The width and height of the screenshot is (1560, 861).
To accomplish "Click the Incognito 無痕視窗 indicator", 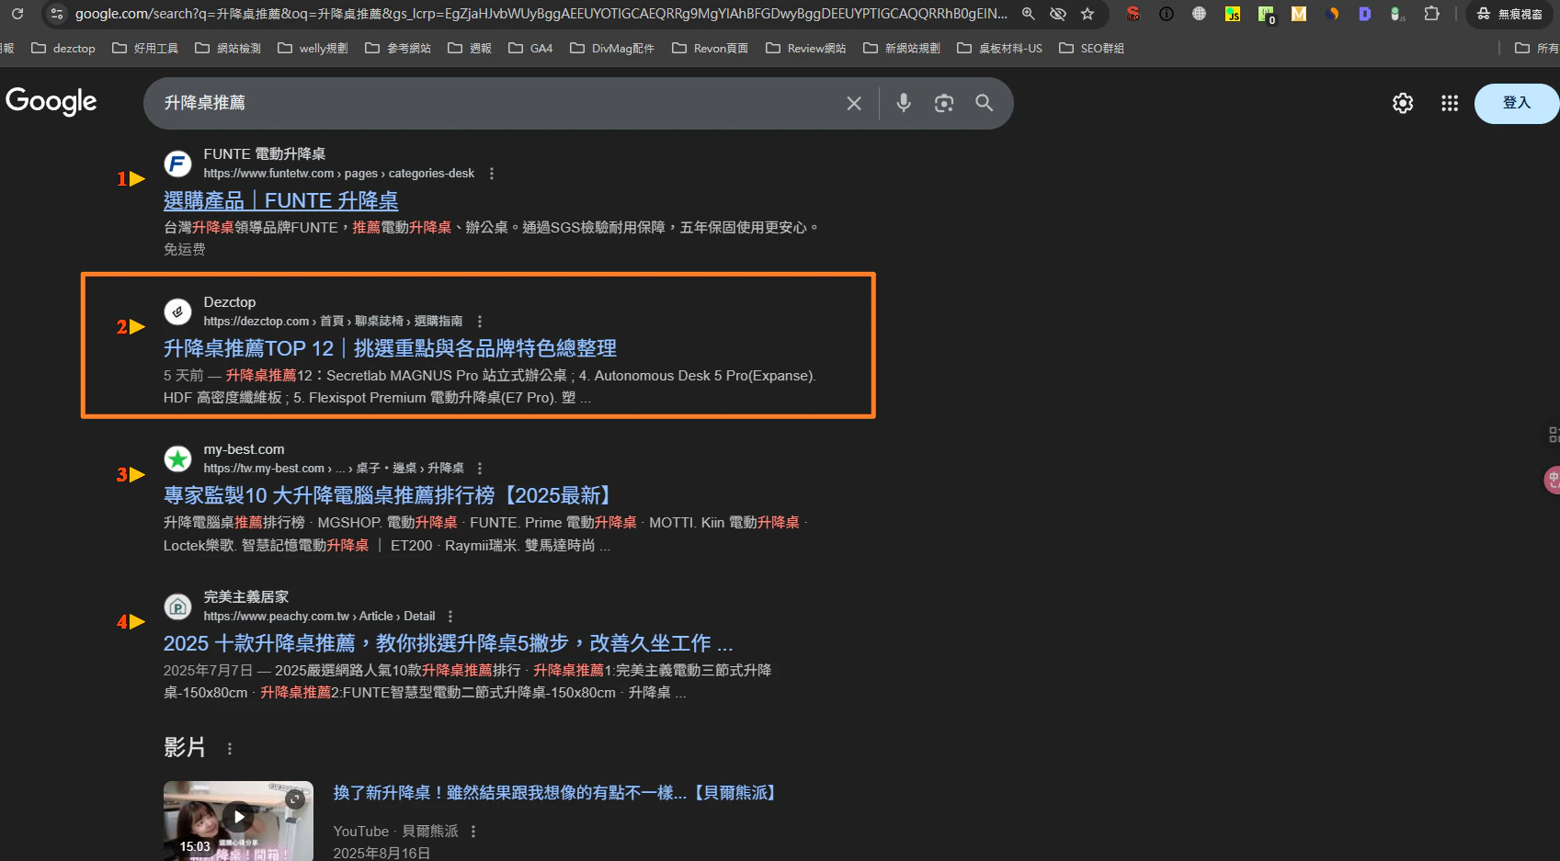I will click(1509, 14).
